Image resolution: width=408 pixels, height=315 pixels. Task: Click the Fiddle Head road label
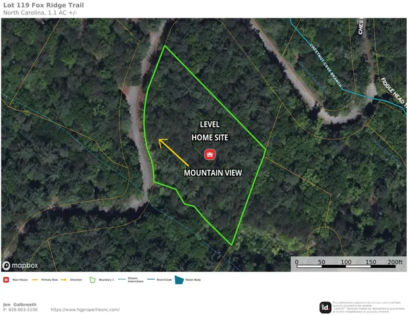(394, 91)
